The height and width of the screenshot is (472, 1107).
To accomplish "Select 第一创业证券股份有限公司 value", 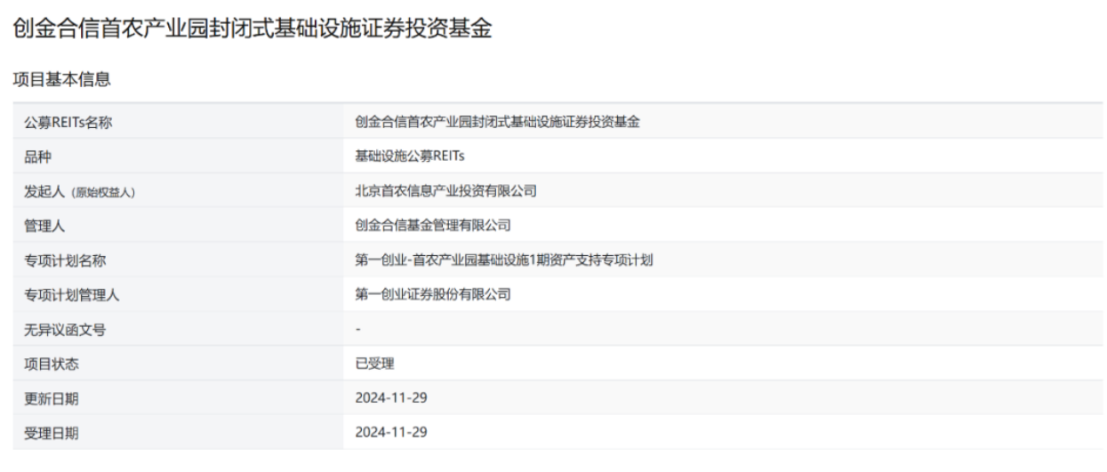I will 433,295.
